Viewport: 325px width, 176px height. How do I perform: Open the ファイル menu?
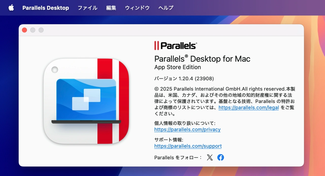tap(87, 8)
